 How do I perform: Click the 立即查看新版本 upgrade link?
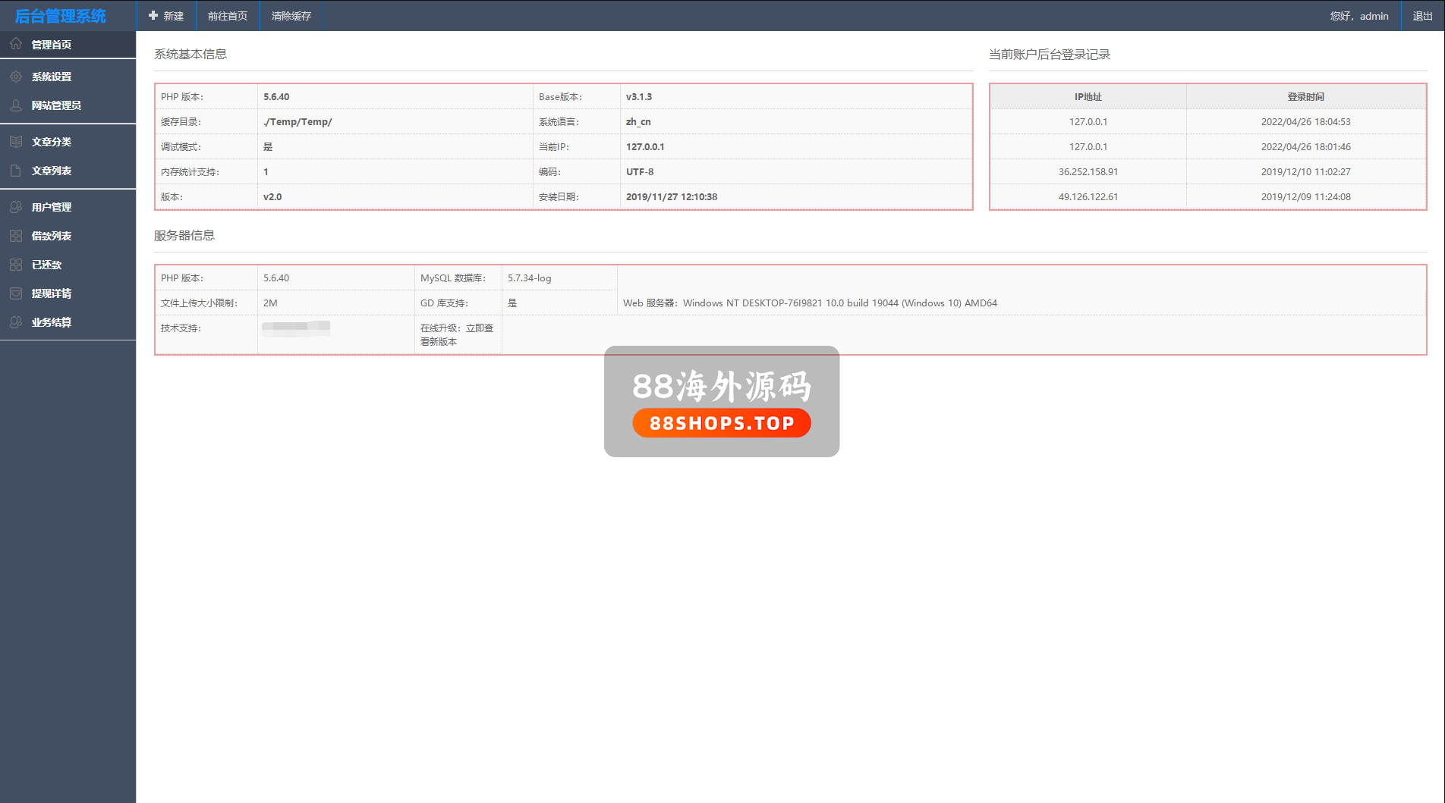458,334
